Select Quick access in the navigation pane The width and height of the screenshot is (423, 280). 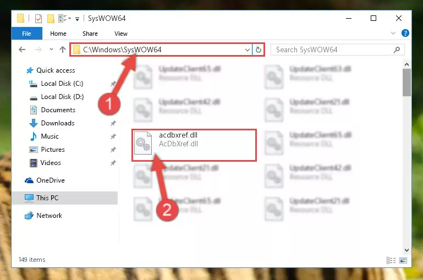[56, 70]
